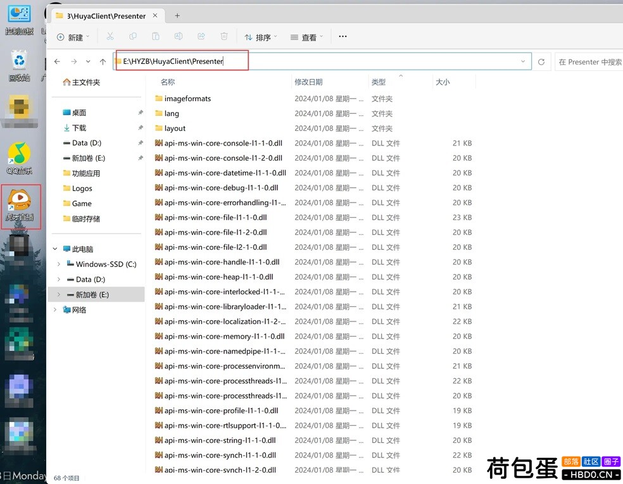
Task: Click the Cut scissors icon in toolbar
Action: [x=110, y=37]
